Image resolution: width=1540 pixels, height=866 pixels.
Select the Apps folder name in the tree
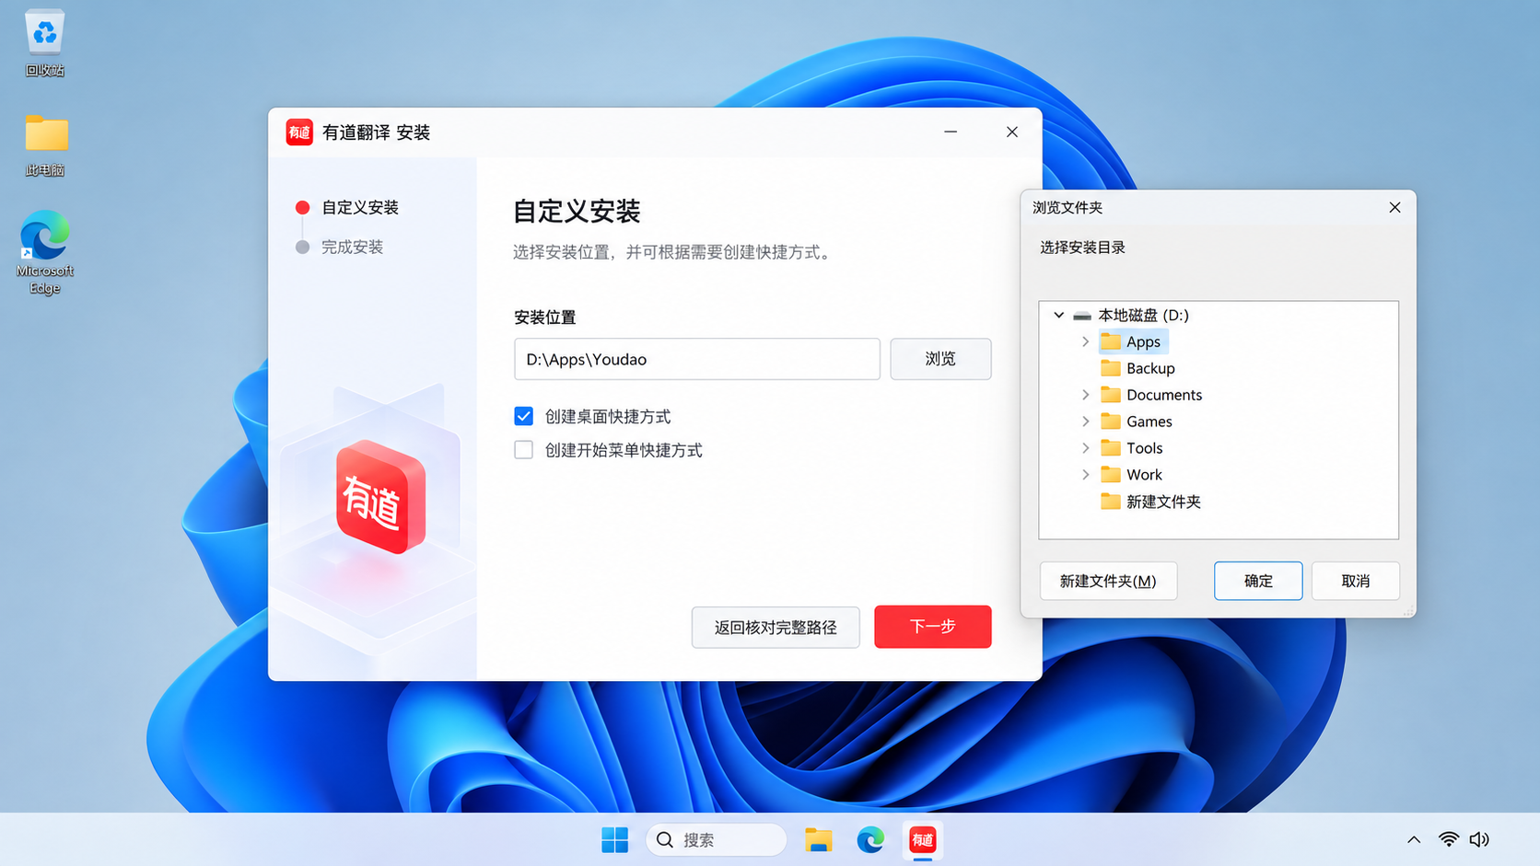tap(1143, 341)
